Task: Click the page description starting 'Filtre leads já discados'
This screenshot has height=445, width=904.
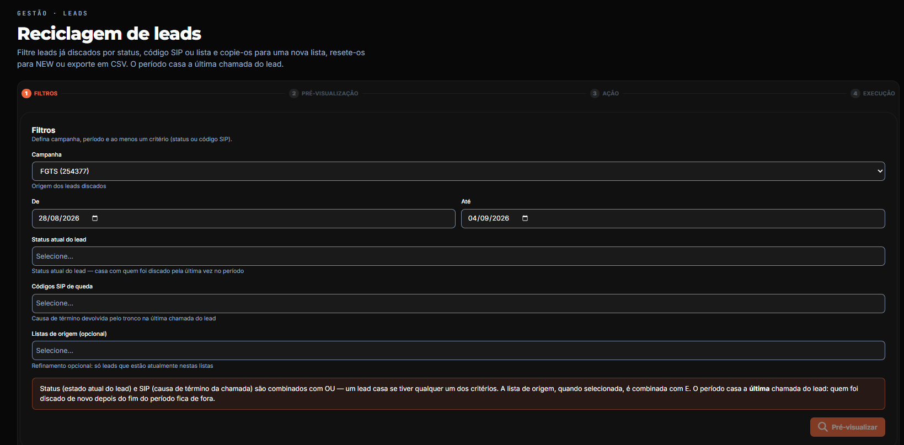Action: pos(191,58)
